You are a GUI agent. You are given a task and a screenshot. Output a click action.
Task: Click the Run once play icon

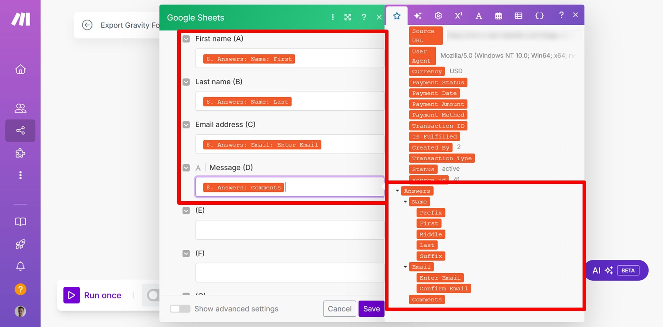click(x=72, y=295)
